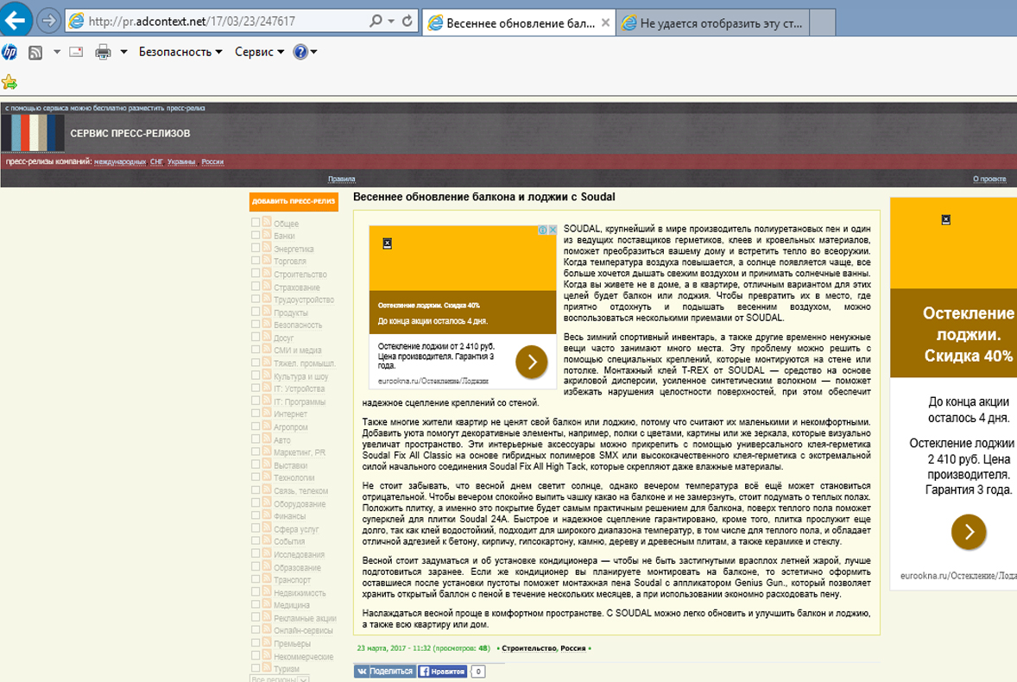Check the Досуг category checkbox
This screenshot has height=682, width=1017.
256,337
